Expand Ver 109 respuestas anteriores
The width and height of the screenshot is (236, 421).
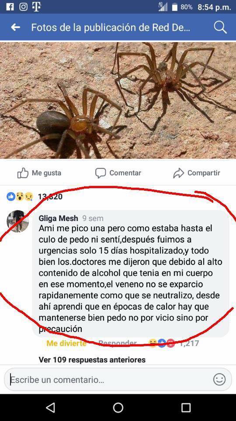tap(92, 360)
